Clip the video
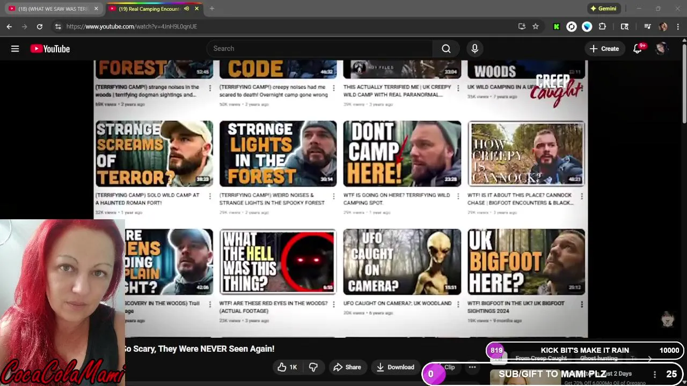The width and height of the screenshot is (687, 386). click(x=450, y=367)
